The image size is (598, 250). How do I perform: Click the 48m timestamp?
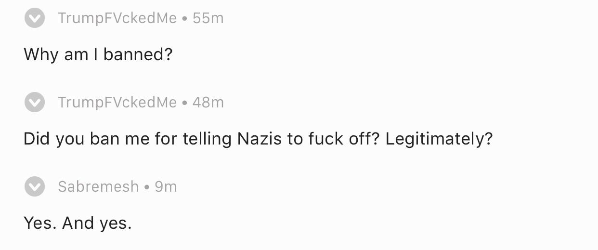[x=208, y=102]
